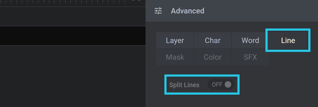Screen dimensions: 318x107
Task: Enable the Split Lines toggle
Action: click(x=221, y=84)
